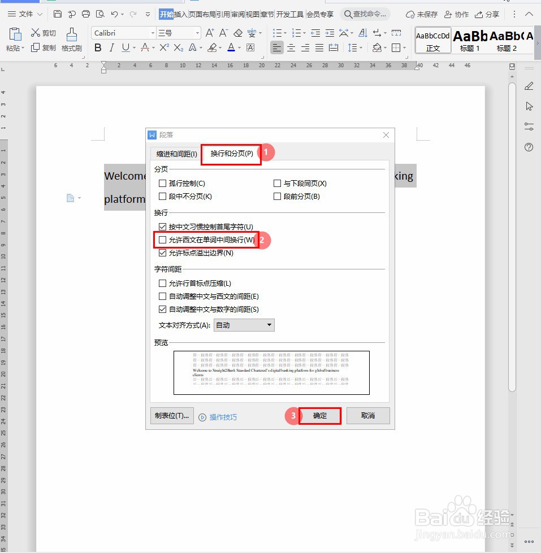Screen dimensions: 541x553
Task: Apply font color A swatch
Action: tap(231, 47)
